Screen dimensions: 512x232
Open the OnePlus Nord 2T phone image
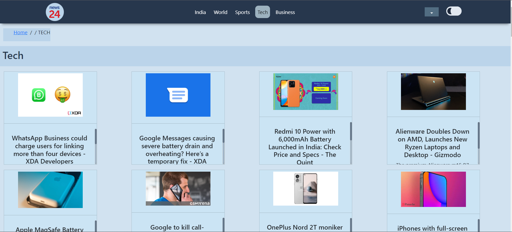[x=306, y=189]
